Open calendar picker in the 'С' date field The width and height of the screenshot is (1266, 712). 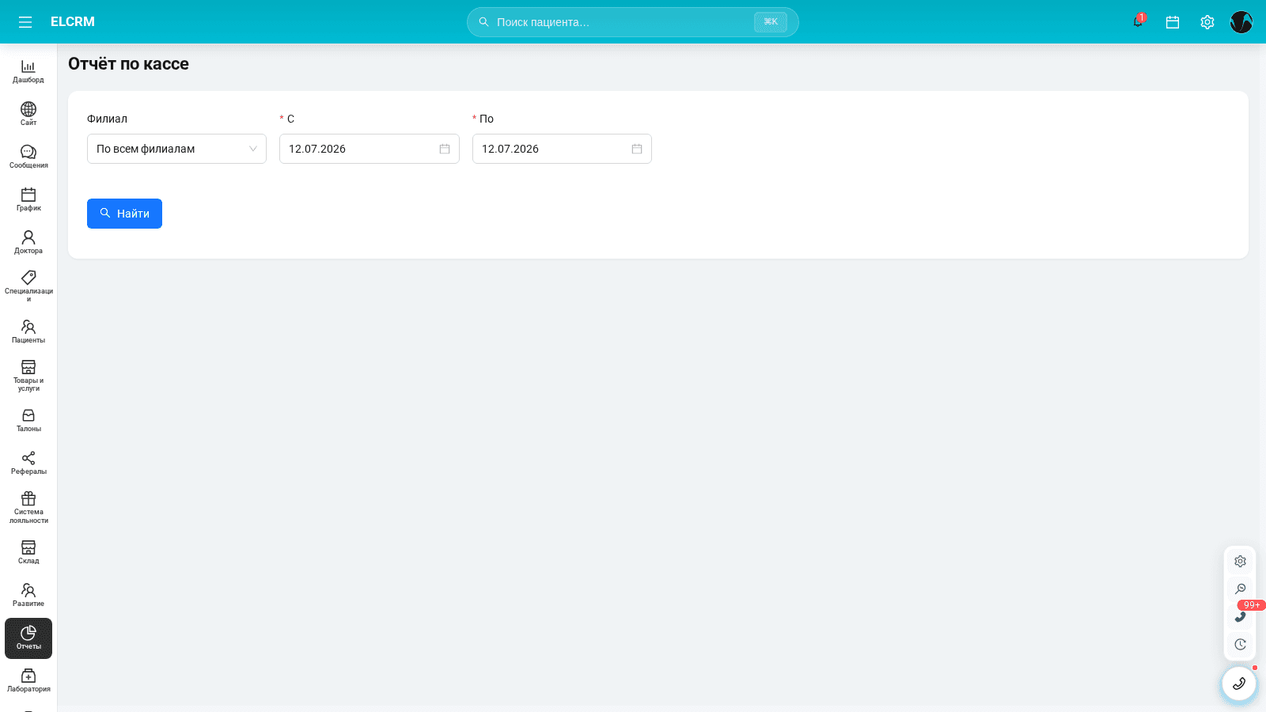pos(445,149)
